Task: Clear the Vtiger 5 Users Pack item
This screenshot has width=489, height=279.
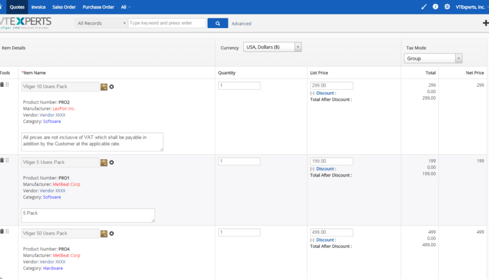Action: [x=112, y=162]
